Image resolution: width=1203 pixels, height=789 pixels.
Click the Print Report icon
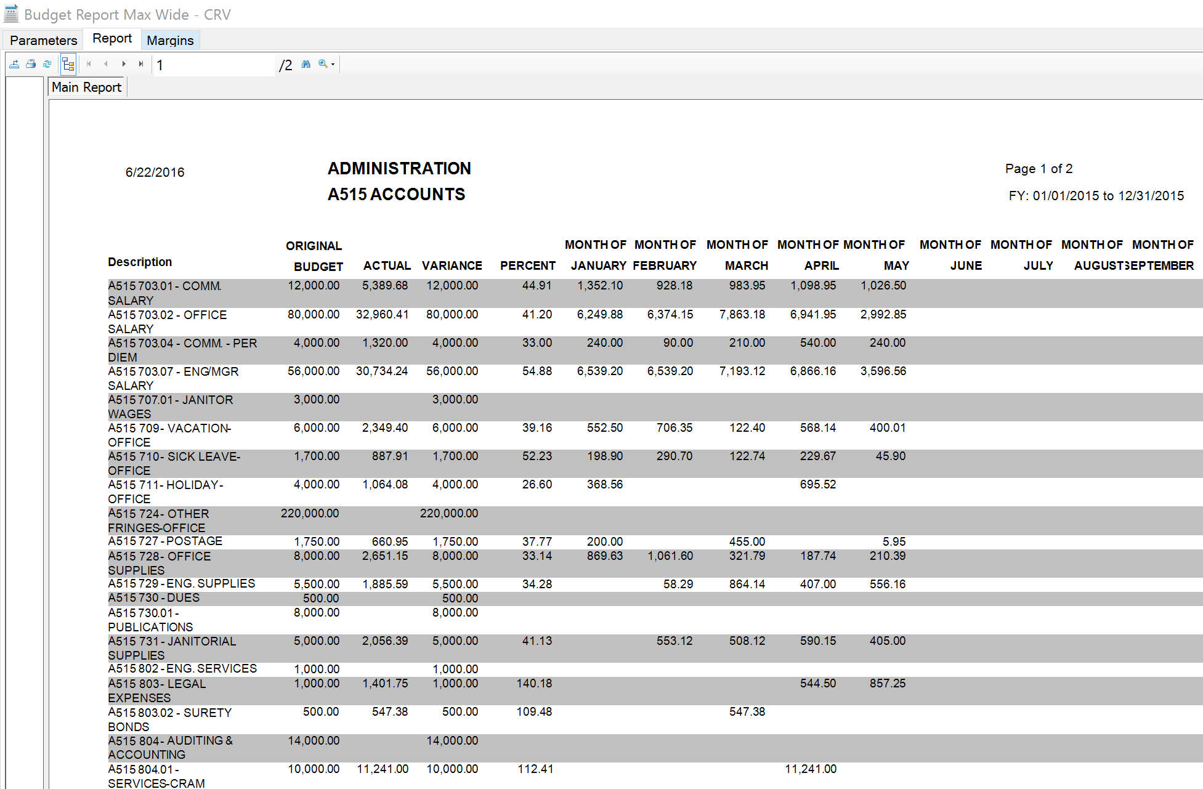(x=31, y=64)
